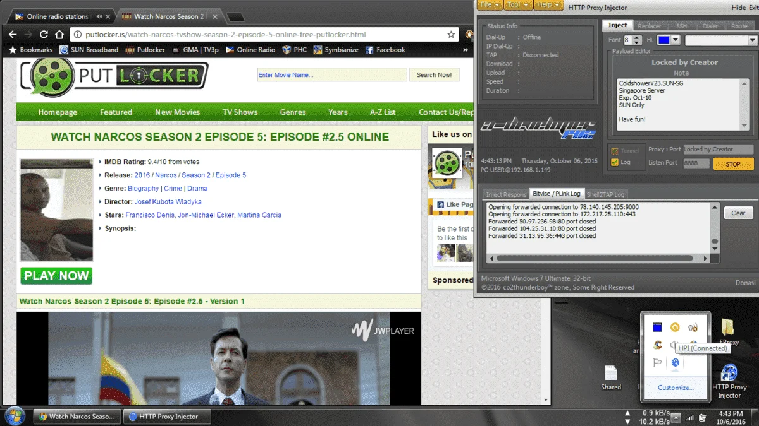Switch to the Replacer tab
The height and width of the screenshot is (426, 759).
649,26
